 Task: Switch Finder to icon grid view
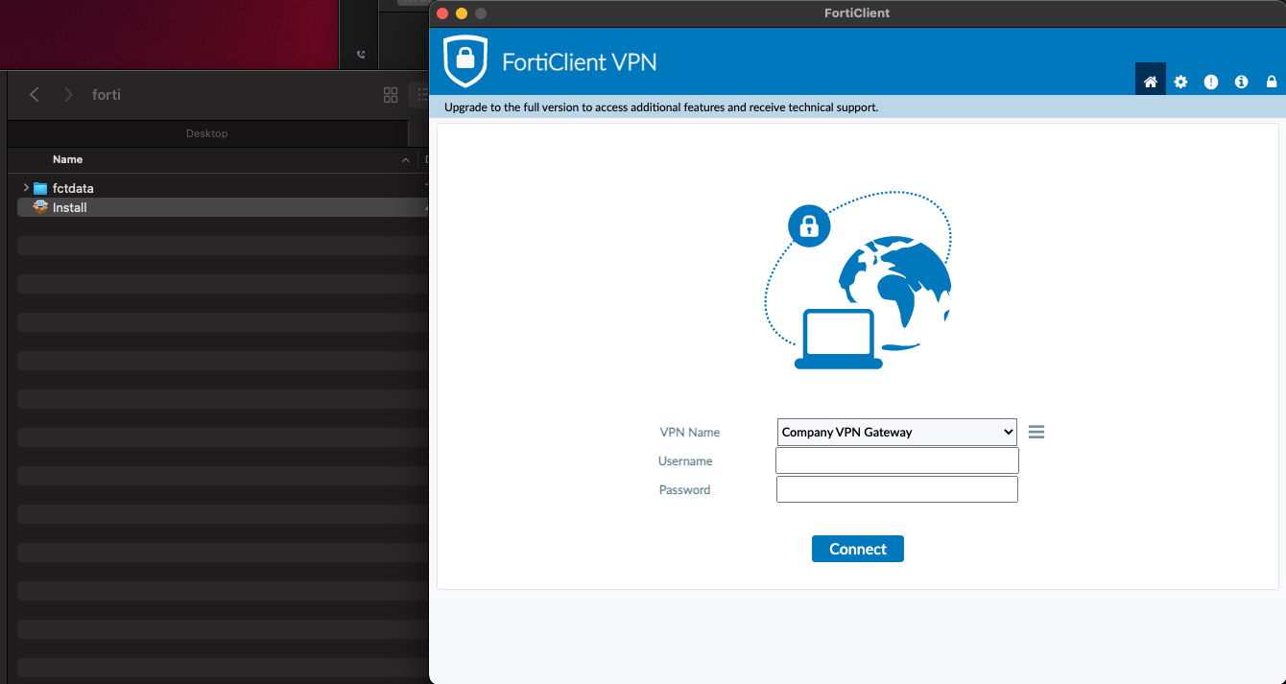click(391, 94)
